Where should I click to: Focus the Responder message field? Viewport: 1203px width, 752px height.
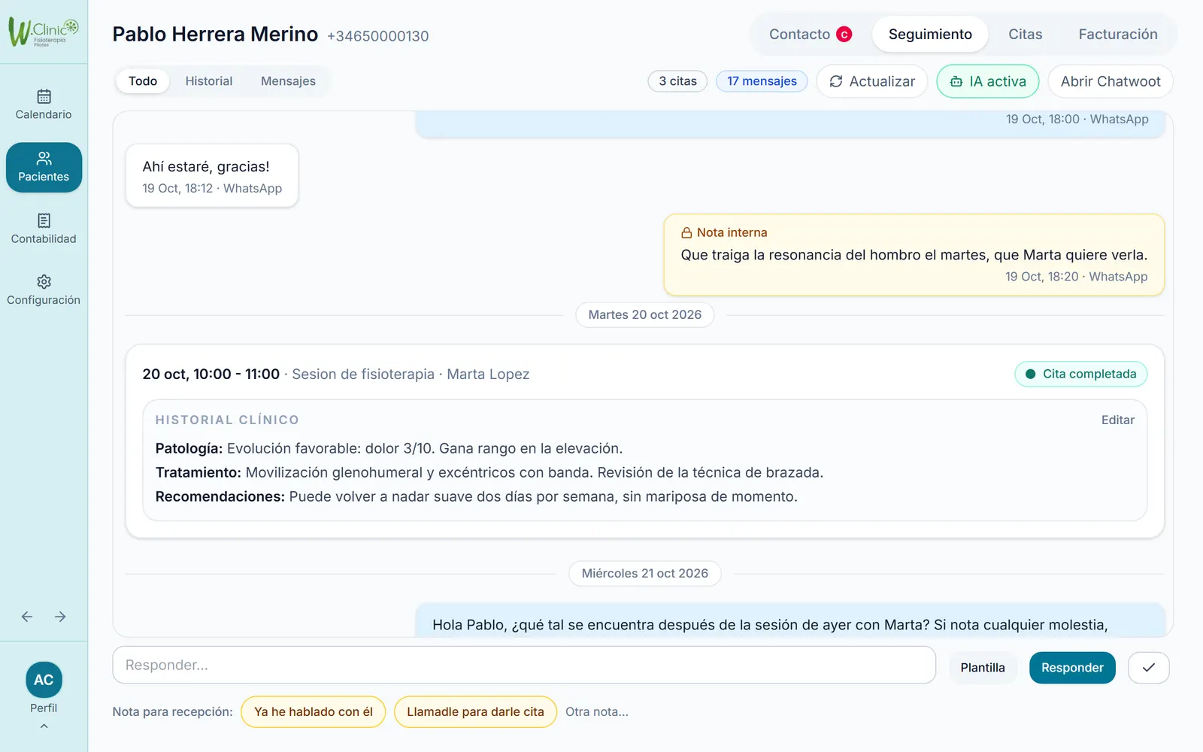click(524, 665)
